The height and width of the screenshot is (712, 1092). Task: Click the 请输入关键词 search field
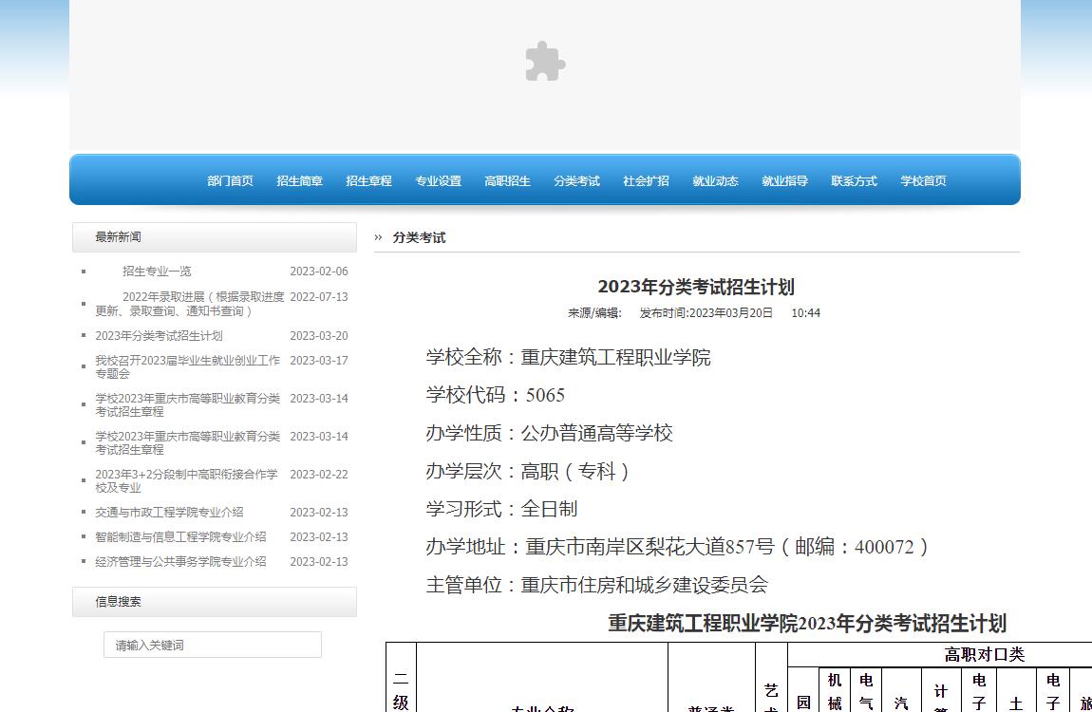click(213, 646)
